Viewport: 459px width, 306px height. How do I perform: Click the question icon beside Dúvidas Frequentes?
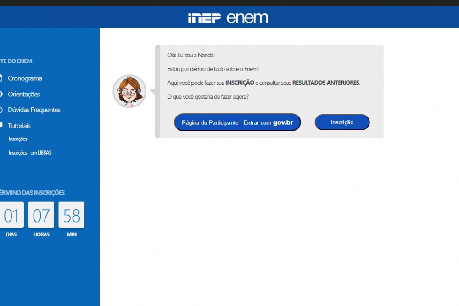pos(1,110)
